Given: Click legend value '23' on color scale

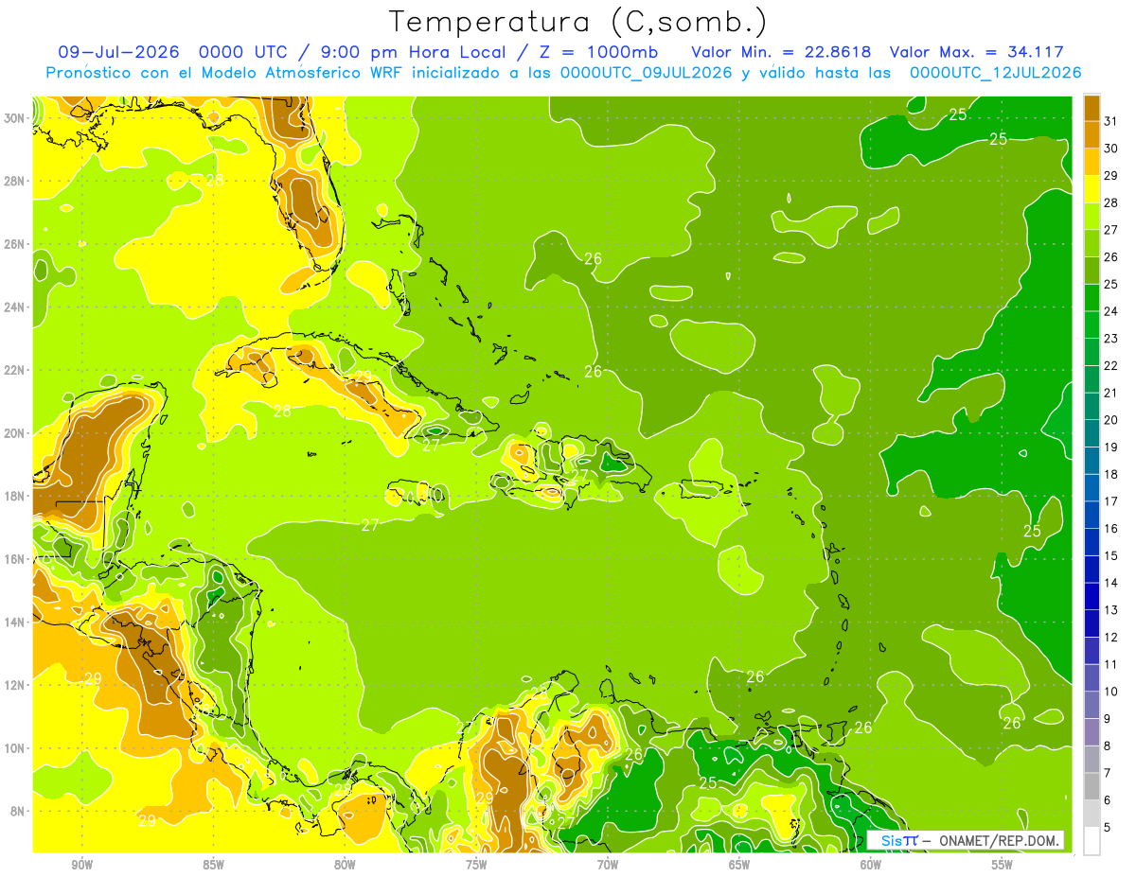Looking at the screenshot, I should click(1111, 339).
